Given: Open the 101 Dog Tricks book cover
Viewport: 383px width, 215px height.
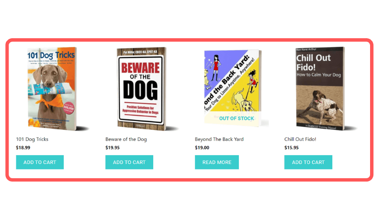Looking at the screenshot, I should click(x=52, y=89).
